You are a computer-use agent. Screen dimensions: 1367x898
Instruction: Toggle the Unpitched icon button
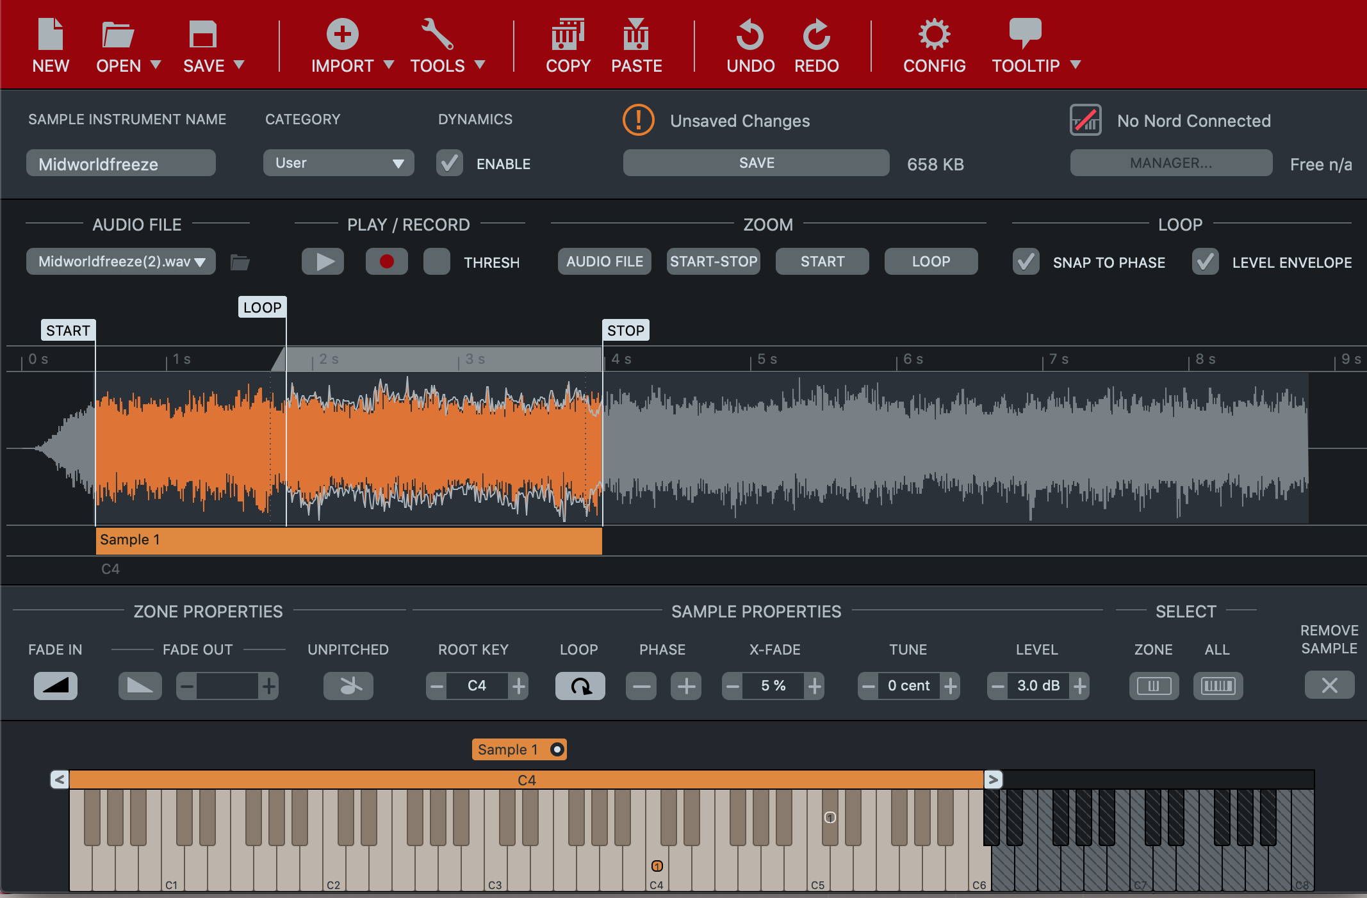(348, 686)
